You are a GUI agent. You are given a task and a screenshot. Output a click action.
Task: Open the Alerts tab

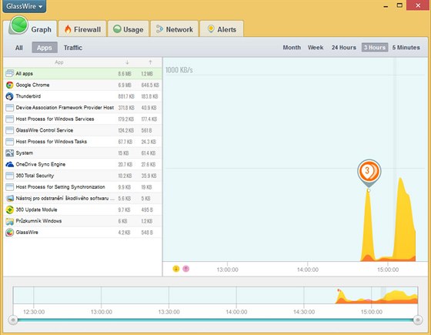point(222,29)
